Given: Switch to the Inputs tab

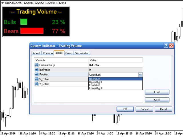Looking at the screenshot, I should point(59,53).
